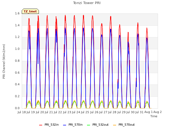Image resolution: width=174 pixels, height=130 pixels.
Task: Click the green PRI_532out legend swatch
Action: pos(89,125)
